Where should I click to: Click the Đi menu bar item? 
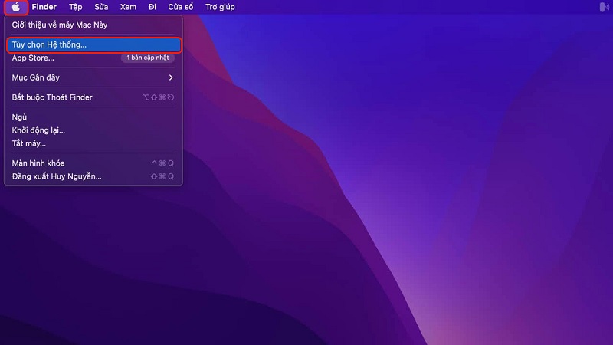point(152,7)
